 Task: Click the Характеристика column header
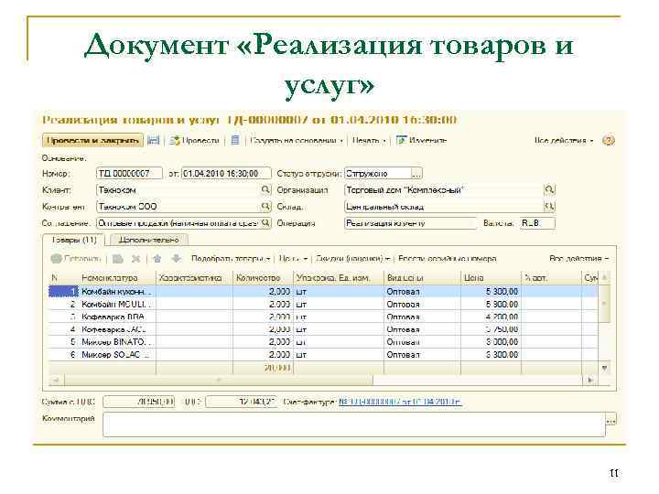coord(194,278)
